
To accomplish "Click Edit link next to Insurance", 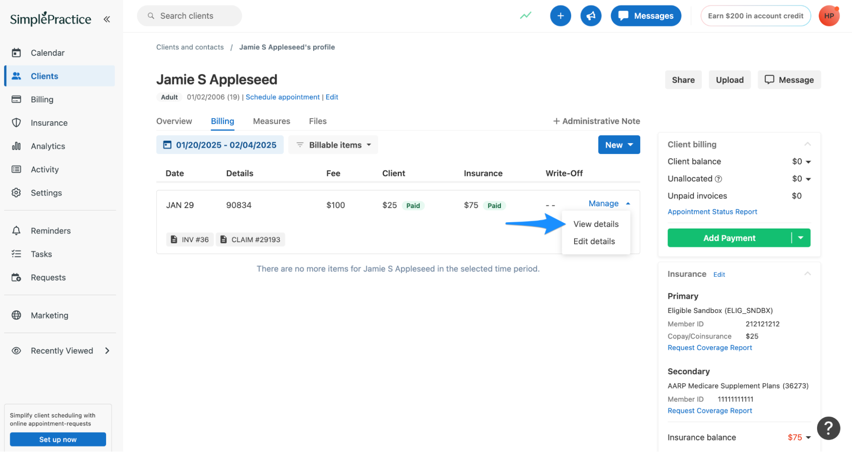I will click(x=719, y=275).
